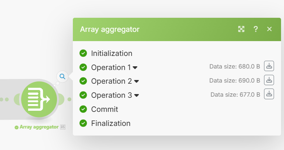Download the Operation 2 output bundle

tap(269, 80)
